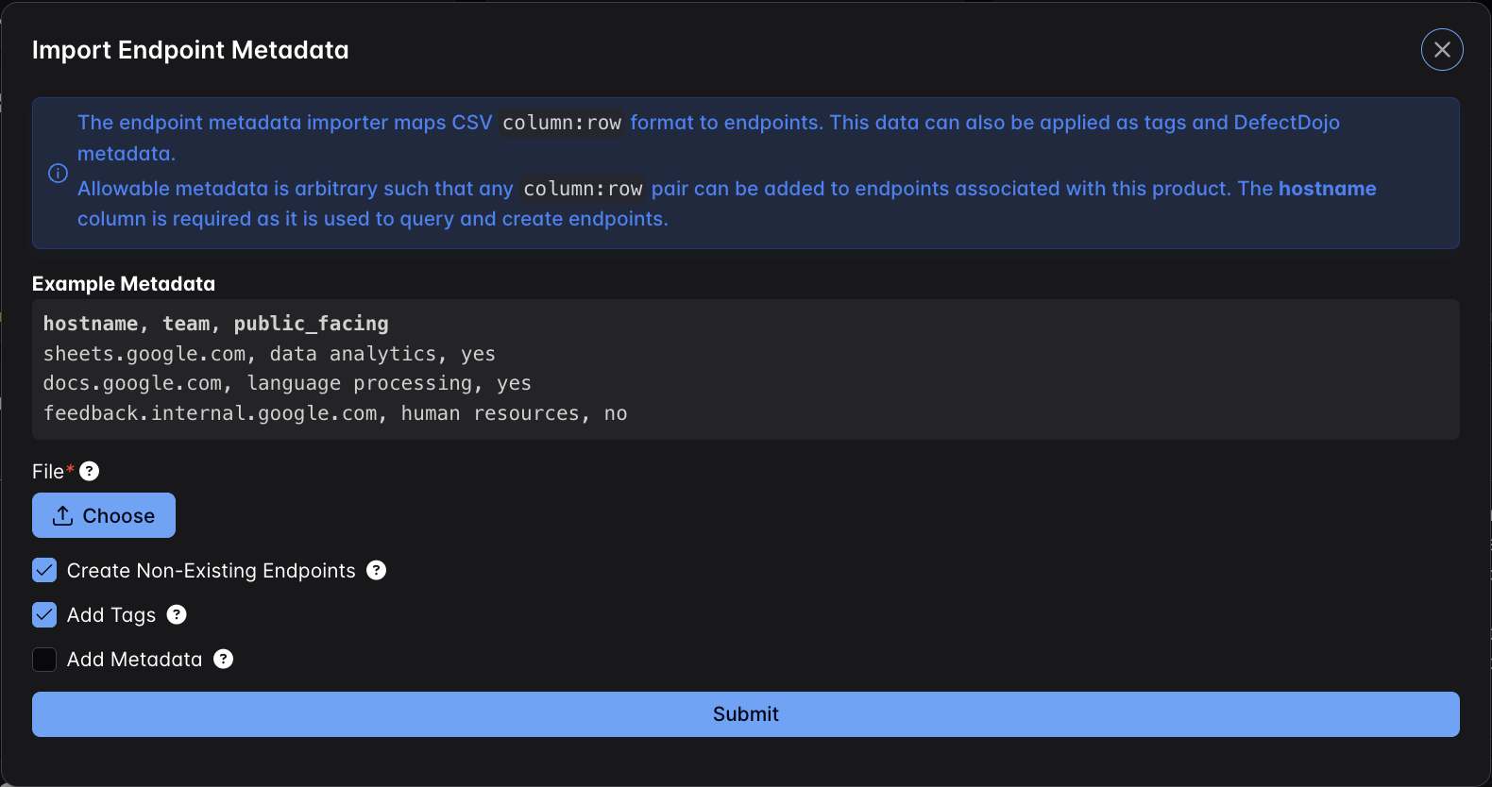Viewport: 1492px width, 787px height.
Task: Open the help tooltip next to File
Action: tap(90, 471)
